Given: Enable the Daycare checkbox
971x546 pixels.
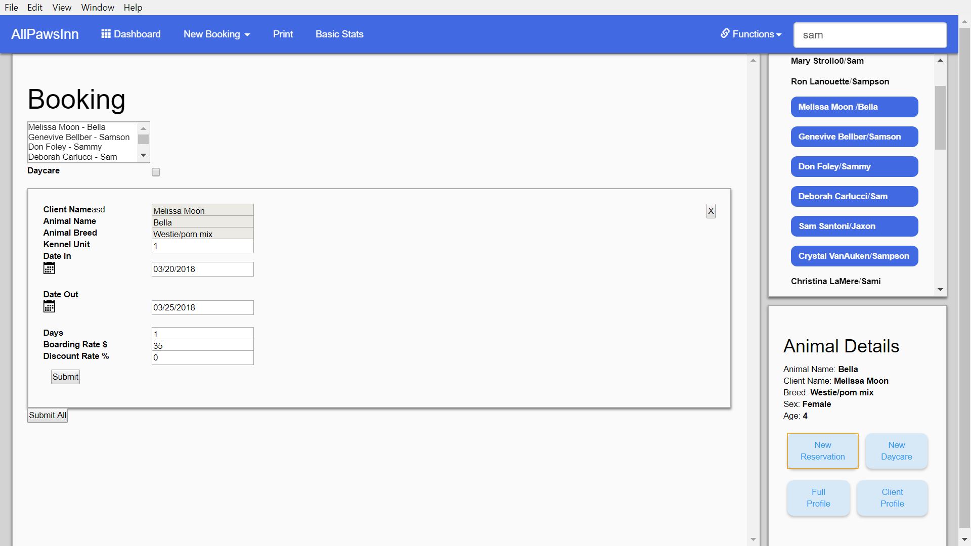Looking at the screenshot, I should coord(156,172).
